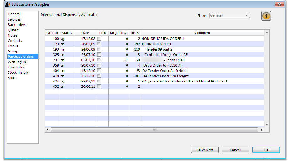Image resolution: width=290 pixels, height=163 pixels.
Task: Select the KIRDRUGTENDER 1 order row
Action: click(x=156, y=44)
